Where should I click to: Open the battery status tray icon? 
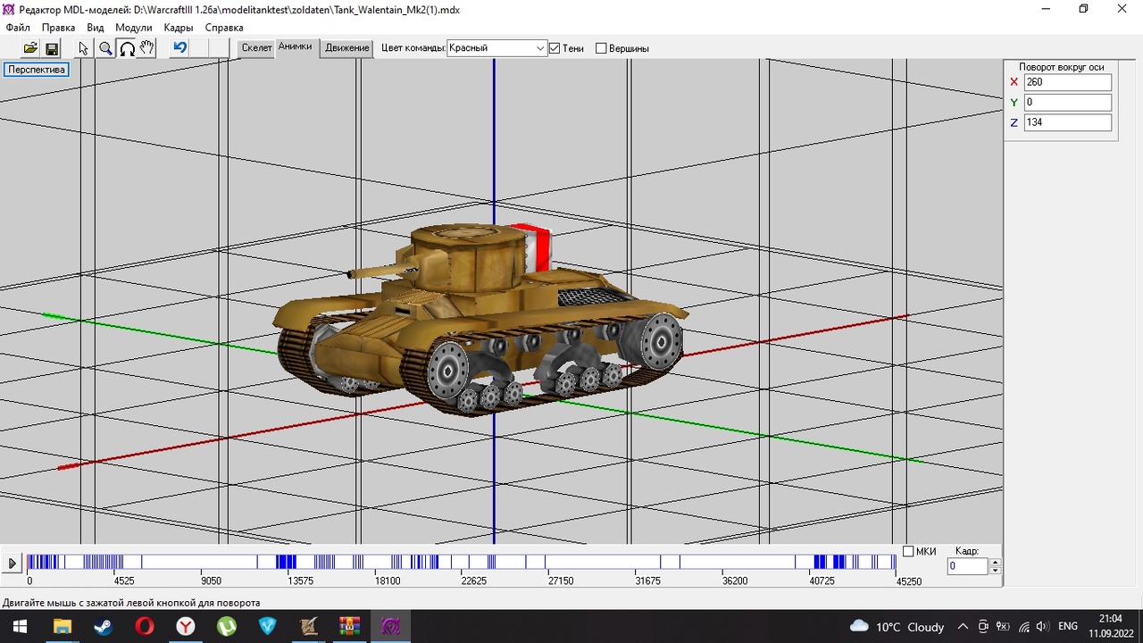(x=1003, y=627)
